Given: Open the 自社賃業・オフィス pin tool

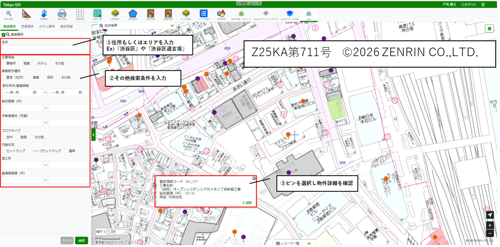Looking at the screenshot, I should click(x=241, y=15).
